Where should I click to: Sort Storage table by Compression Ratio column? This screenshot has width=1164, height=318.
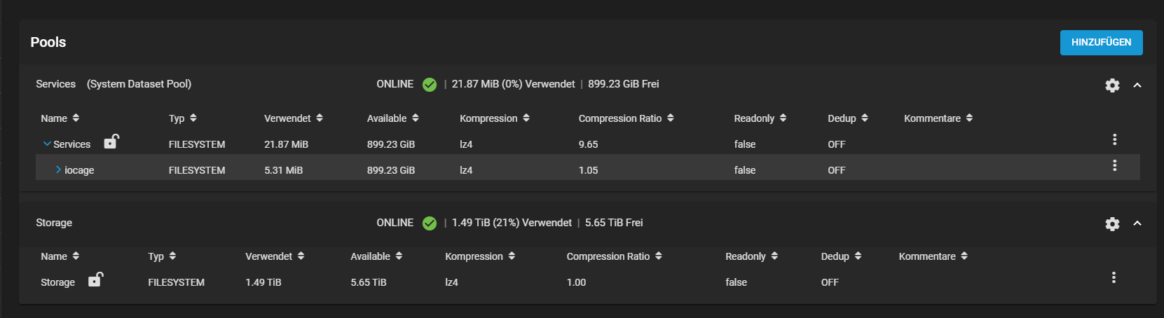tap(614, 256)
